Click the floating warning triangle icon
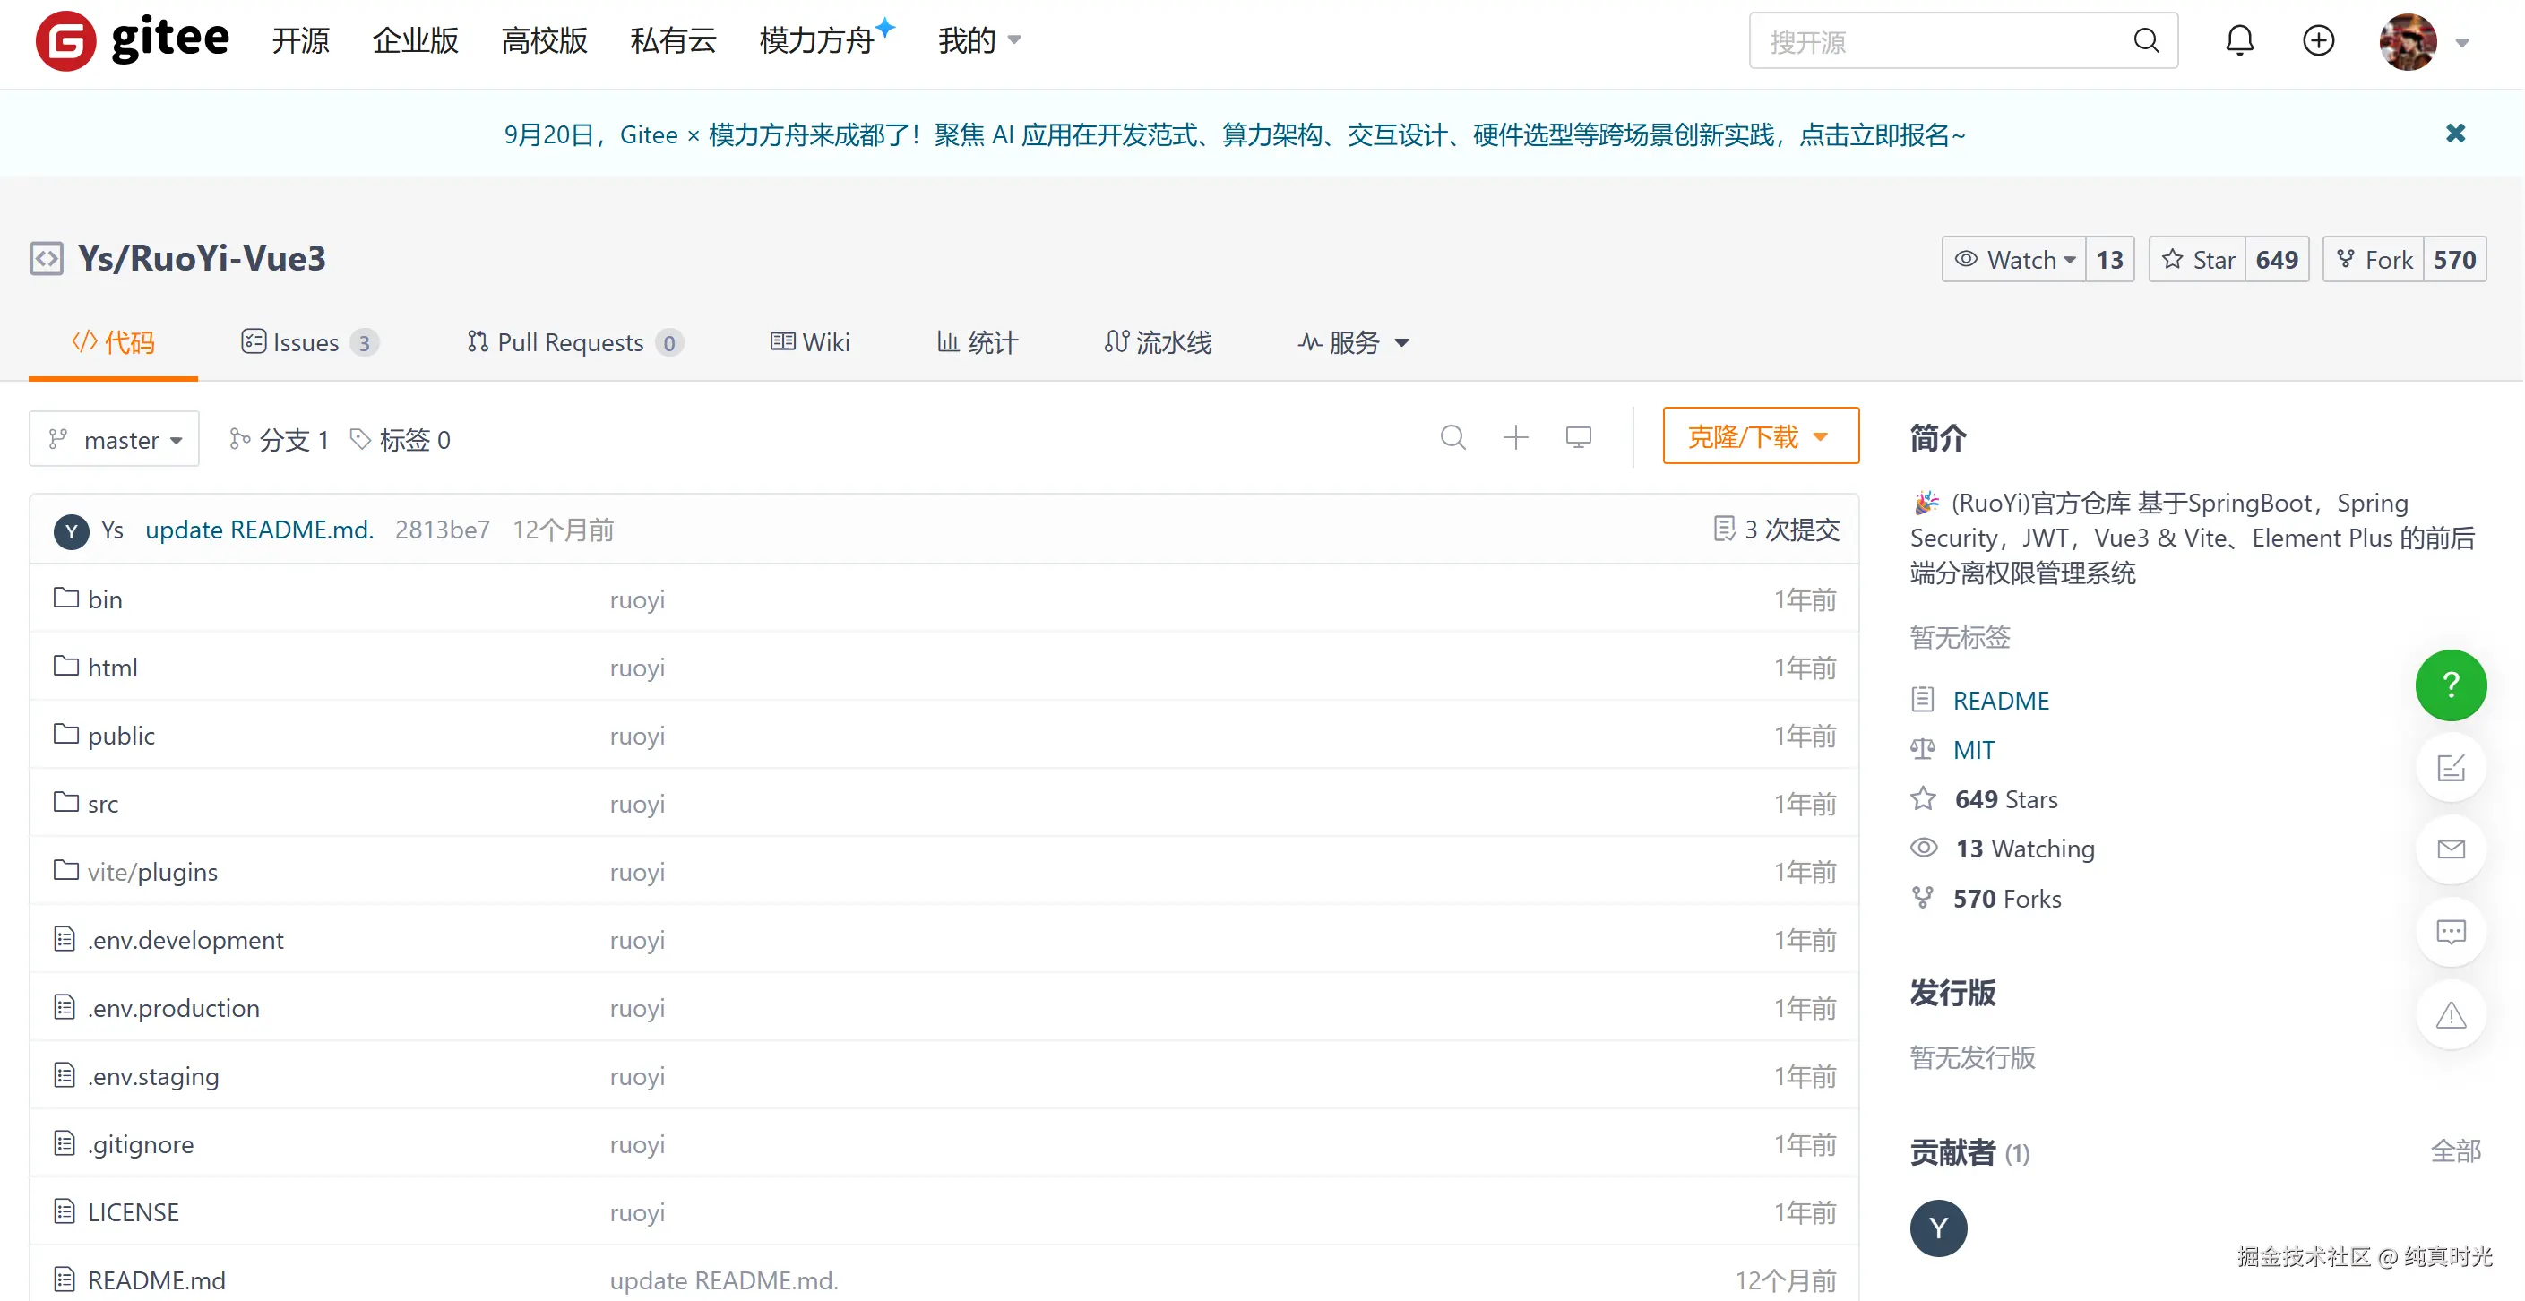The image size is (2525, 1301). (2450, 1013)
